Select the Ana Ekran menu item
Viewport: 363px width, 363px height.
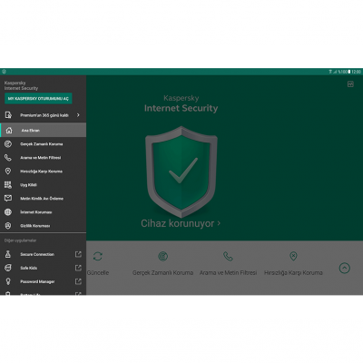pyautogui.click(x=43, y=130)
